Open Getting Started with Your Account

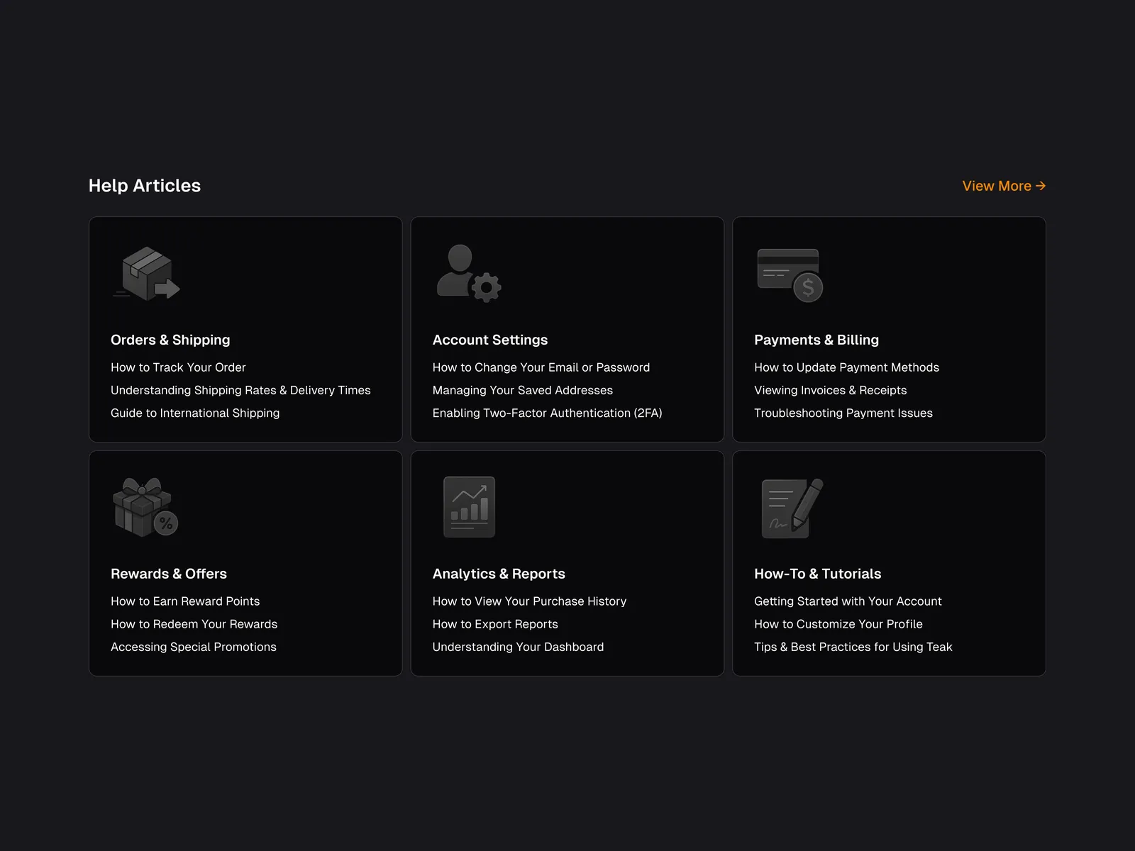click(848, 601)
